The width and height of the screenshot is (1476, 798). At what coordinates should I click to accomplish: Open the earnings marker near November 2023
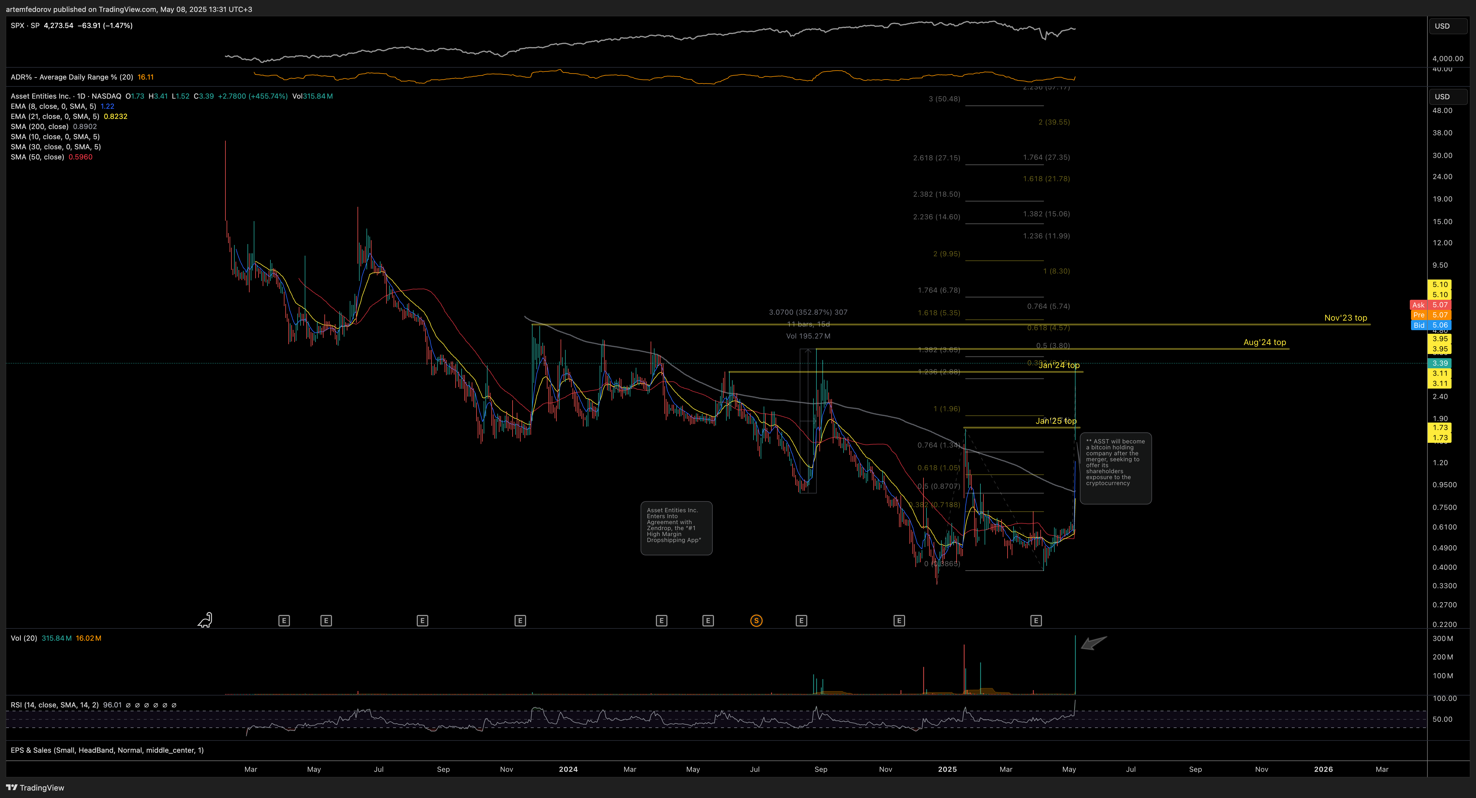click(x=520, y=620)
